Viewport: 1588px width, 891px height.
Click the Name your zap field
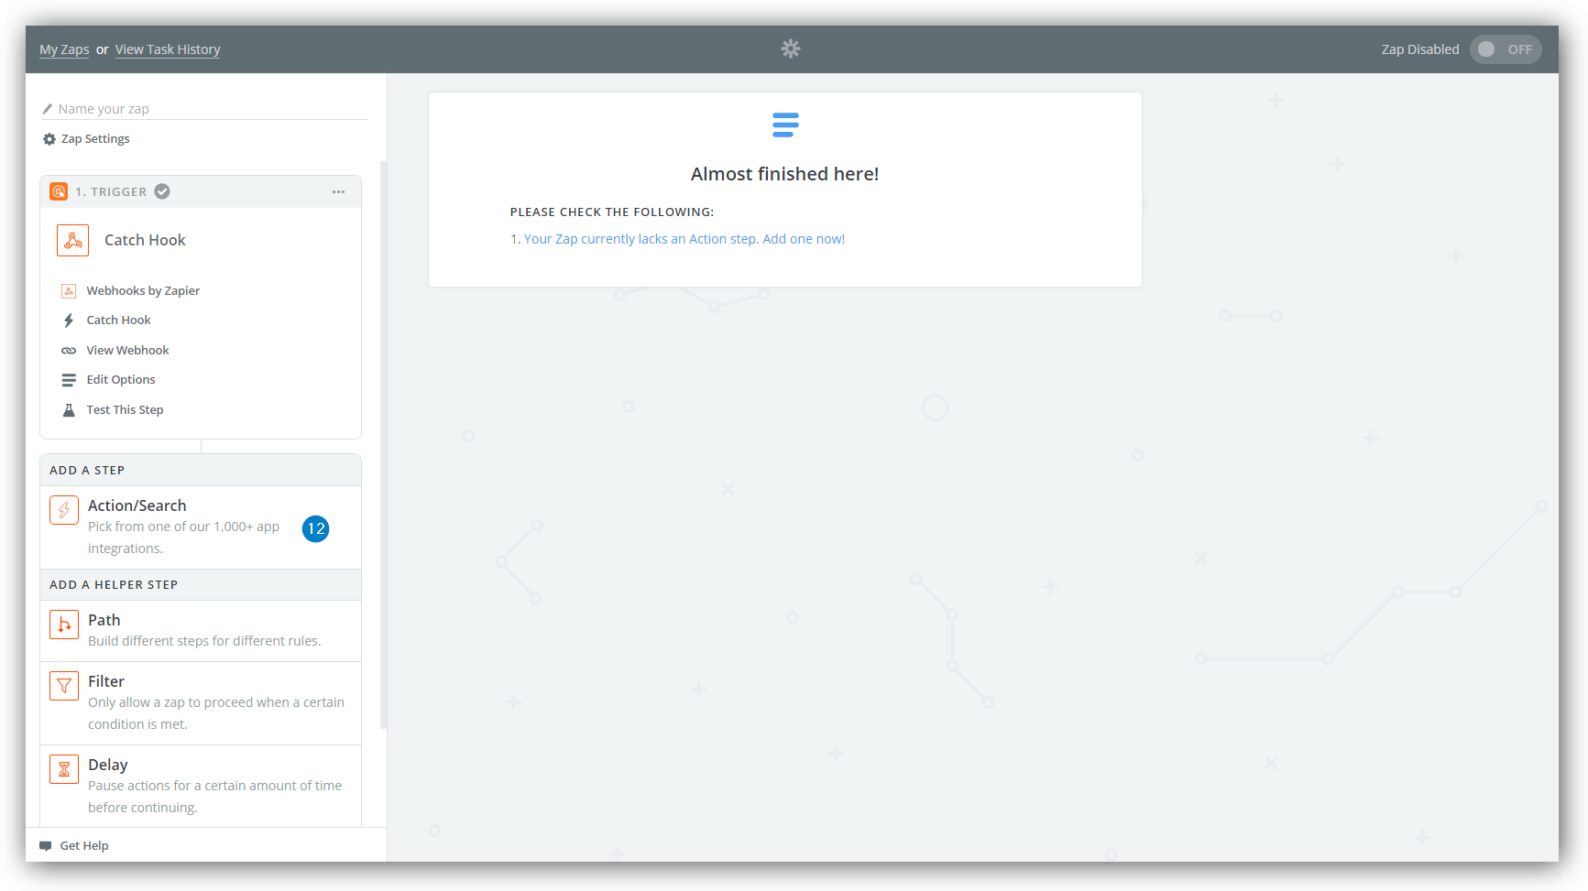205,109
